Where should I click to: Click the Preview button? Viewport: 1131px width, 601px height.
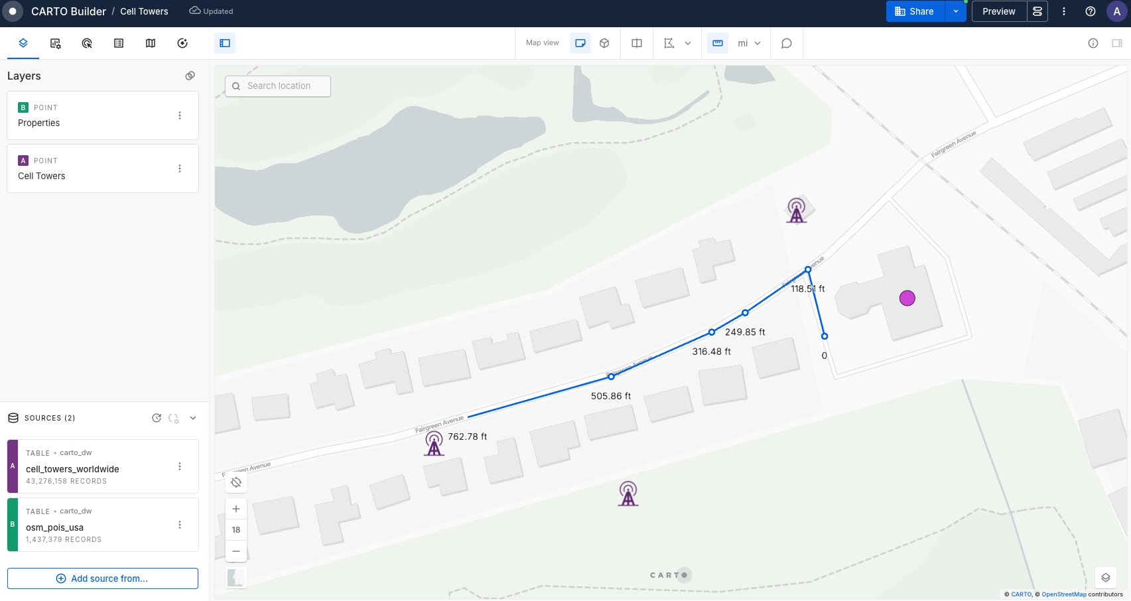click(x=999, y=11)
